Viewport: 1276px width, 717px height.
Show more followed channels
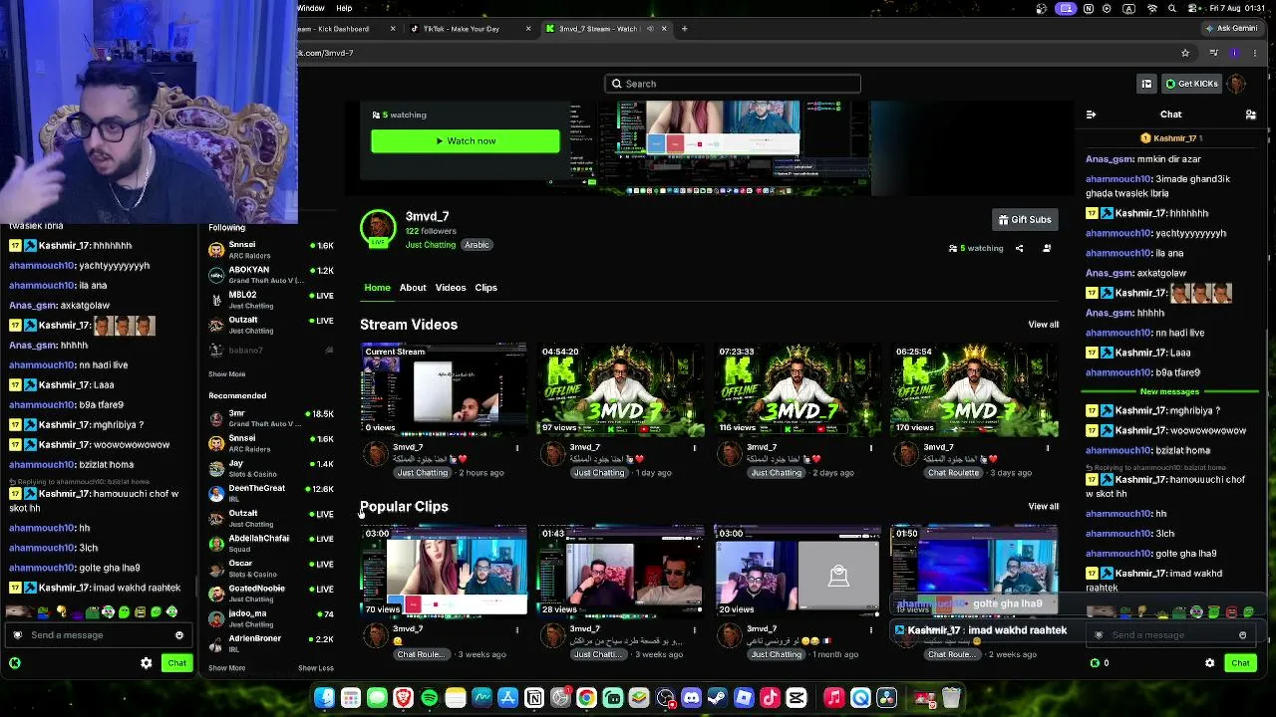pos(227,374)
